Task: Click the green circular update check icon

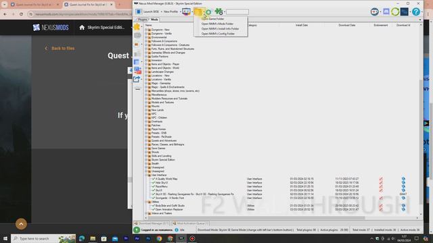Action: pos(395,11)
